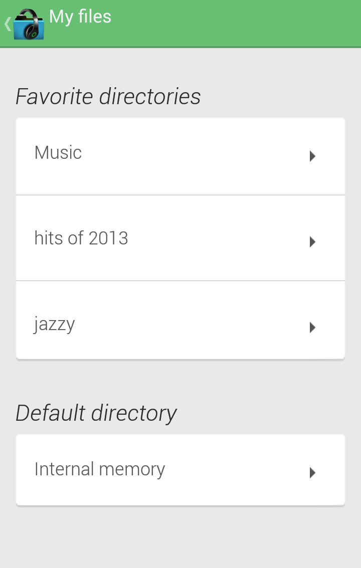Click the Music text label
This screenshot has width=361, height=568.
click(58, 152)
